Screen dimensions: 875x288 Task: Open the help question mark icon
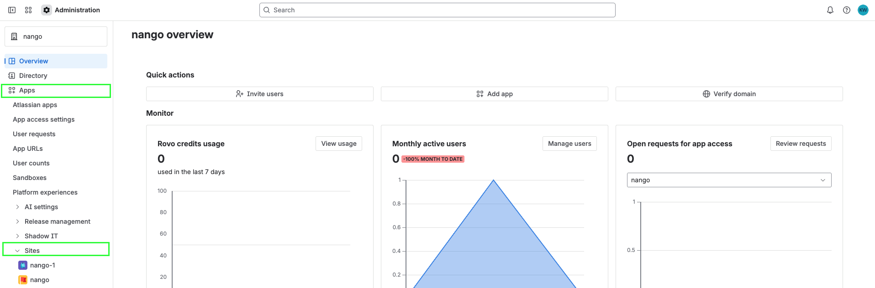(x=847, y=10)
